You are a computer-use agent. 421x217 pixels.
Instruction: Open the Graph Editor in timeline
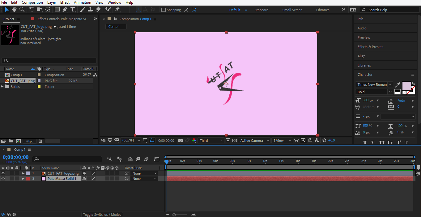[x=157, y=159]
